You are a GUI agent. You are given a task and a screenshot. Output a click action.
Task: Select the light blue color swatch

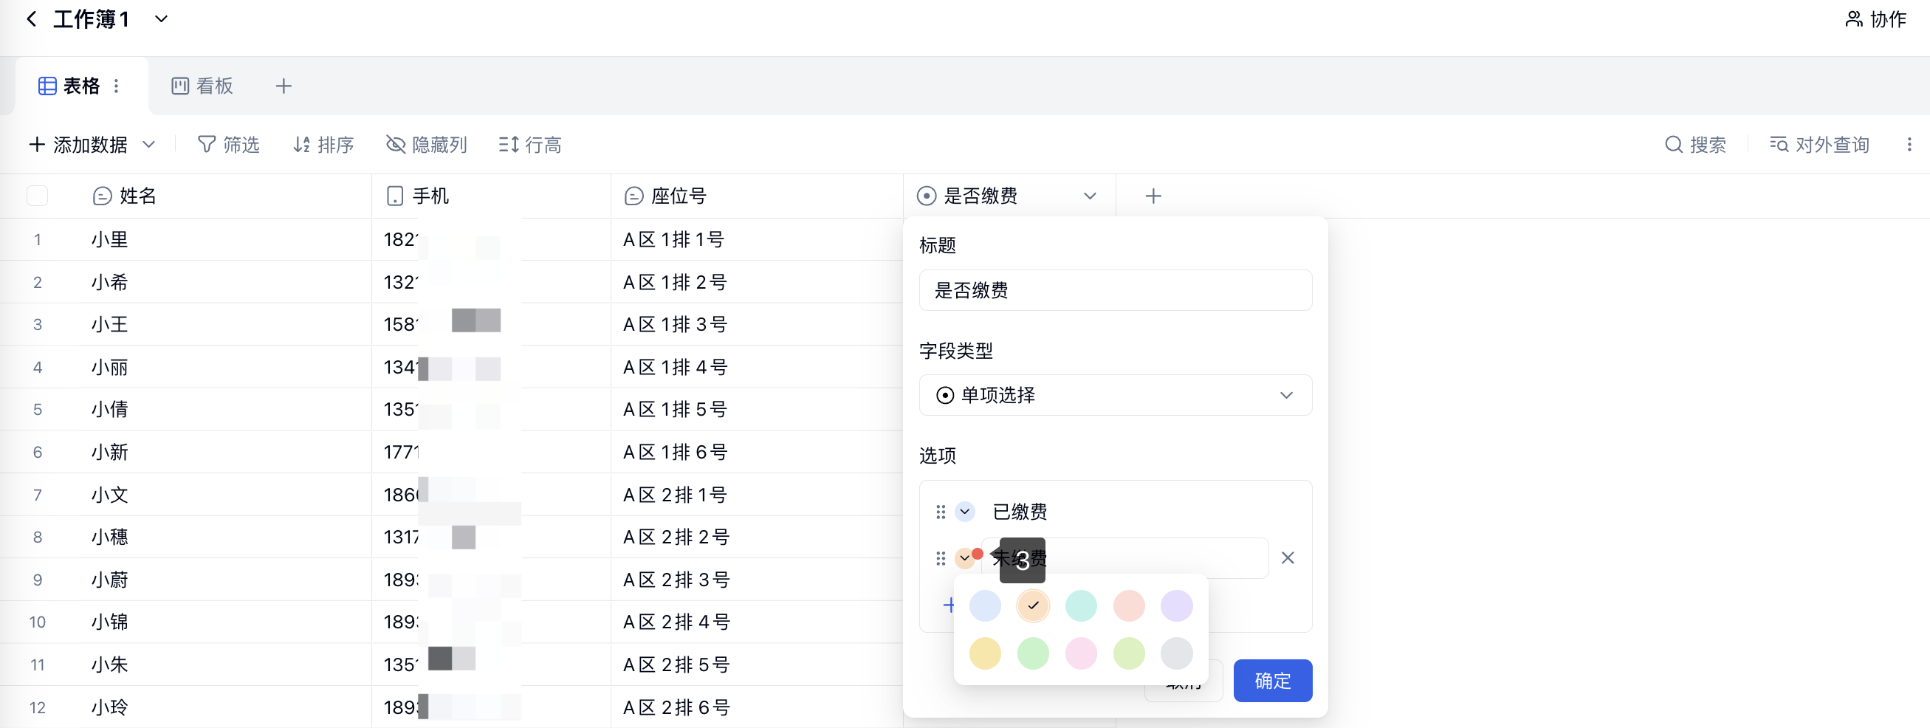[x=985, y=605]
